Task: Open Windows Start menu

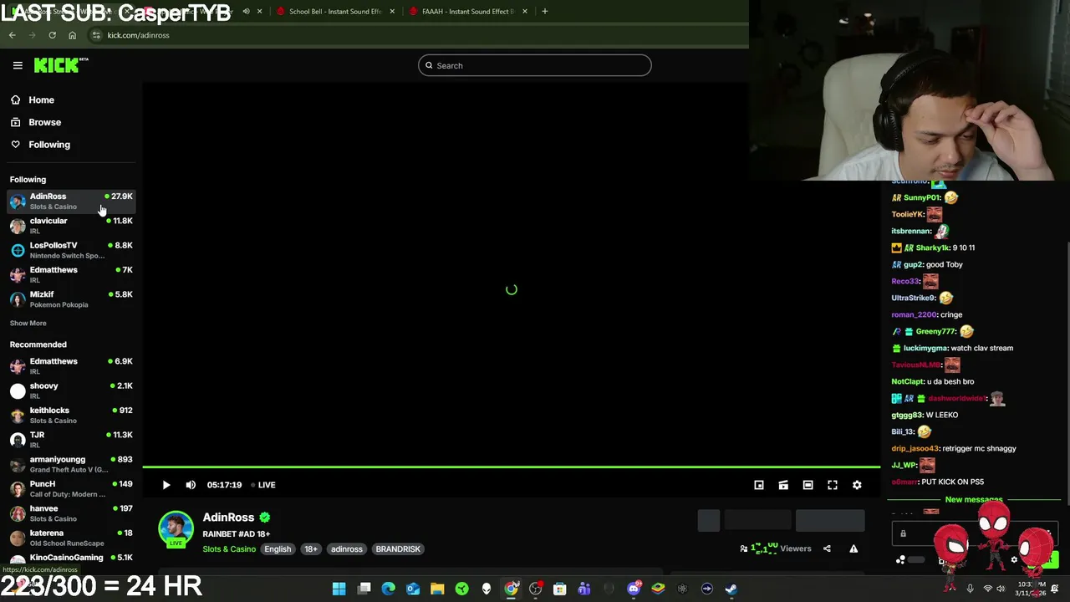Action: click(x=339, y=589)
